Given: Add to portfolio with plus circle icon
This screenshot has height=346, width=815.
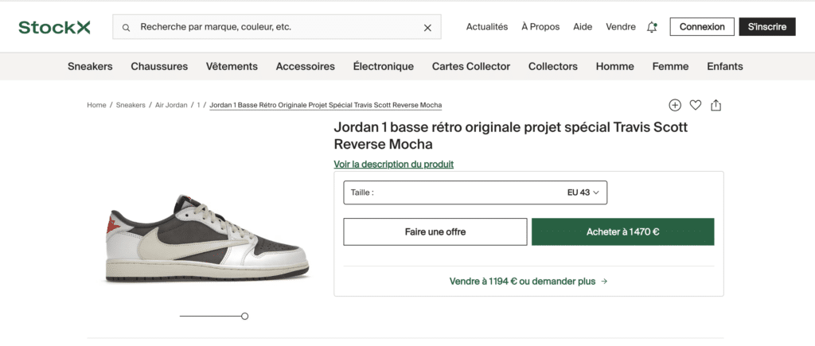Looking at the screenshot, I should (x=675, y=105).
